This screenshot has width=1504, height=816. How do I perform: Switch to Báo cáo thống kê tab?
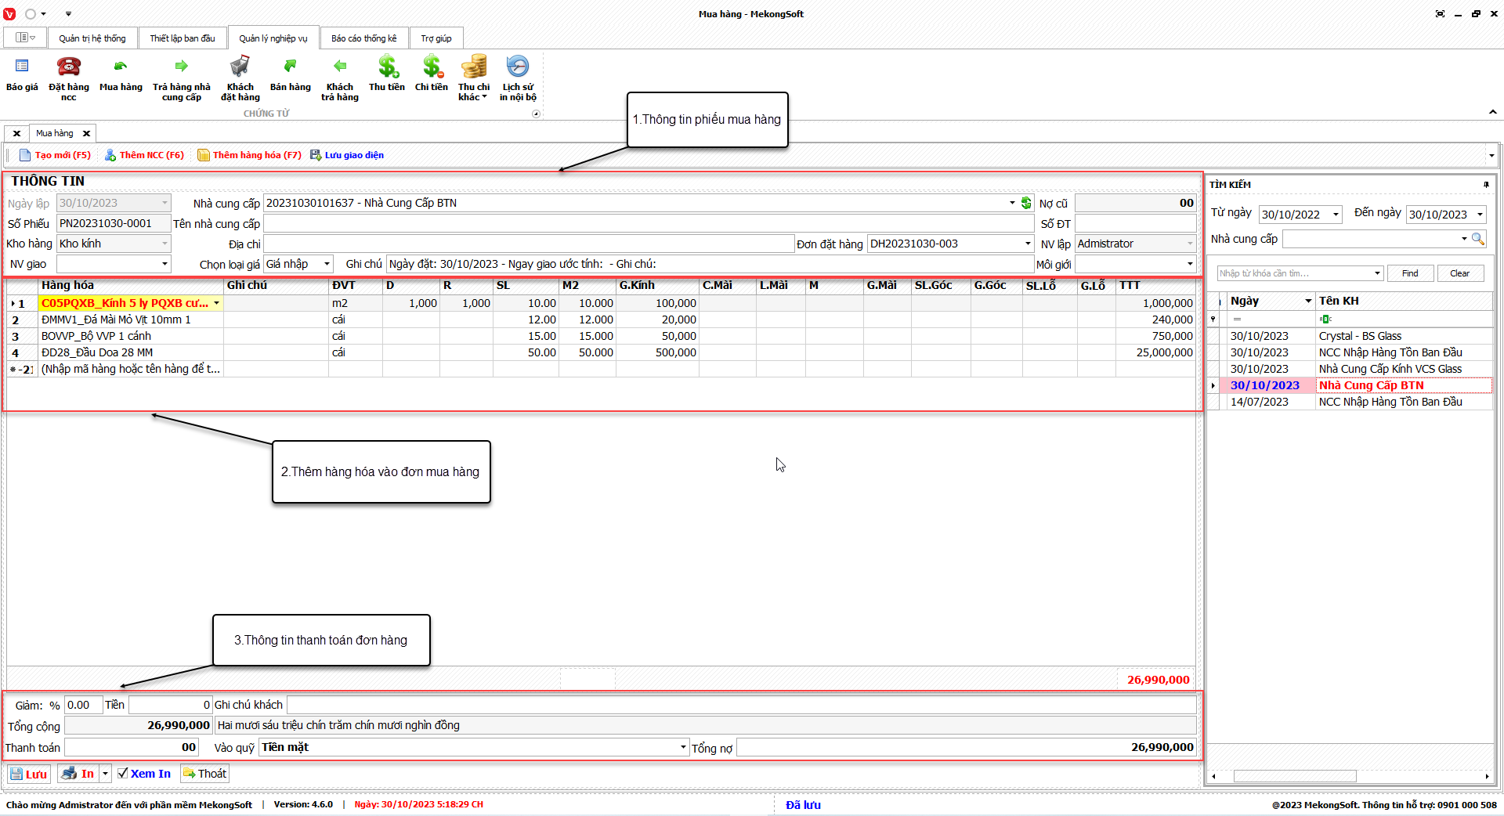pyautogui.click(x=363, y=38)
